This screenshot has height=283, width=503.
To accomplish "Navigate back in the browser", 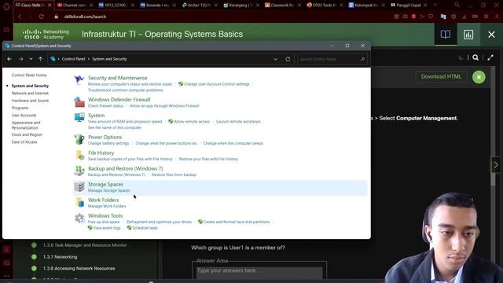I will point(20,17).
